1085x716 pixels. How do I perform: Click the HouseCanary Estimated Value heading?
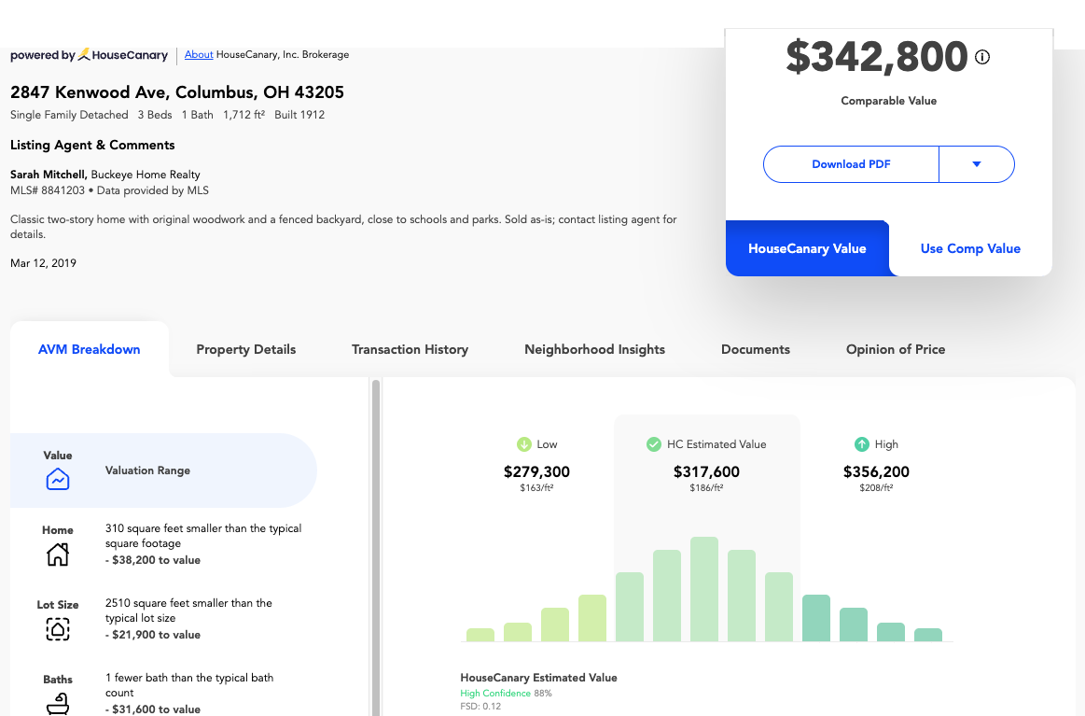538,678
